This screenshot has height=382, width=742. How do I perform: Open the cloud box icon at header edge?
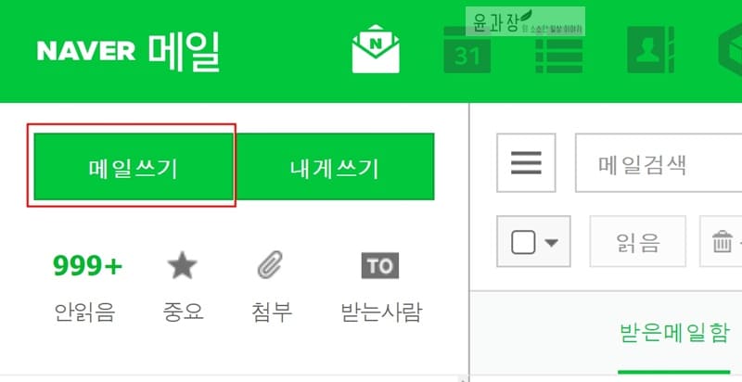pyautogui.click(x=730, y=50)
